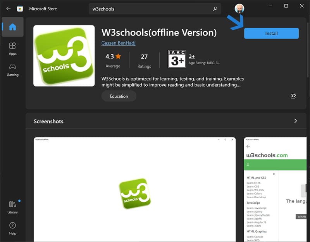Open the Apps section in sidebar
The width and height of the screenshot is (310, 242).
click(12, 49)
